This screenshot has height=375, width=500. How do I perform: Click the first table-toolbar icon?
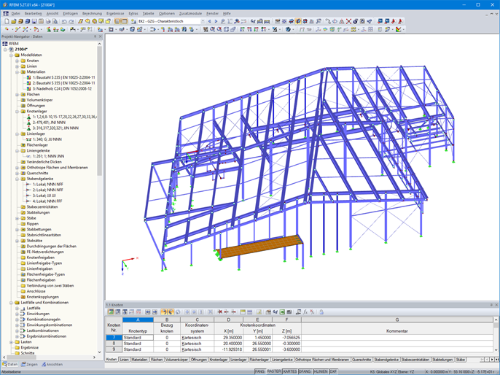pyautogui.click(x=111, y=312)
